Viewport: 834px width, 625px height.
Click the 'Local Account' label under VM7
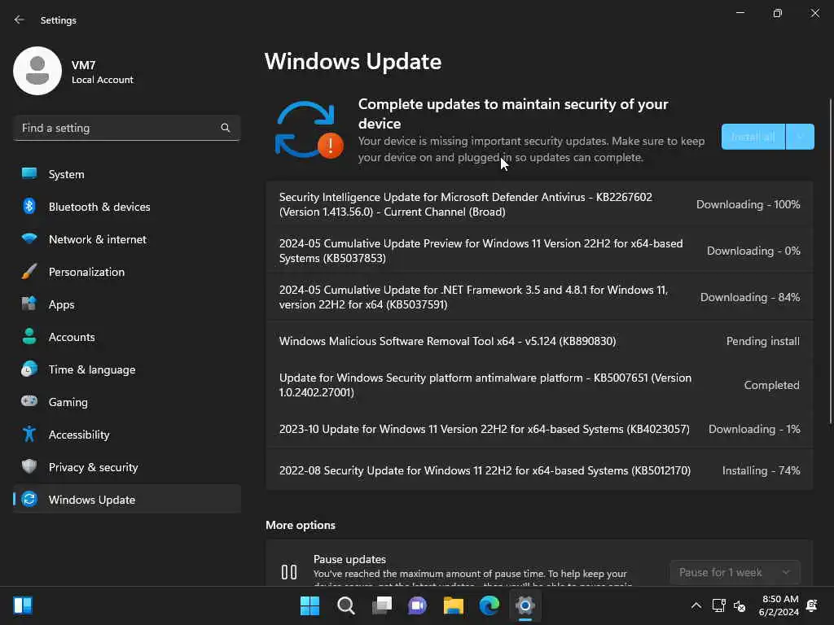tap(103, 80)
